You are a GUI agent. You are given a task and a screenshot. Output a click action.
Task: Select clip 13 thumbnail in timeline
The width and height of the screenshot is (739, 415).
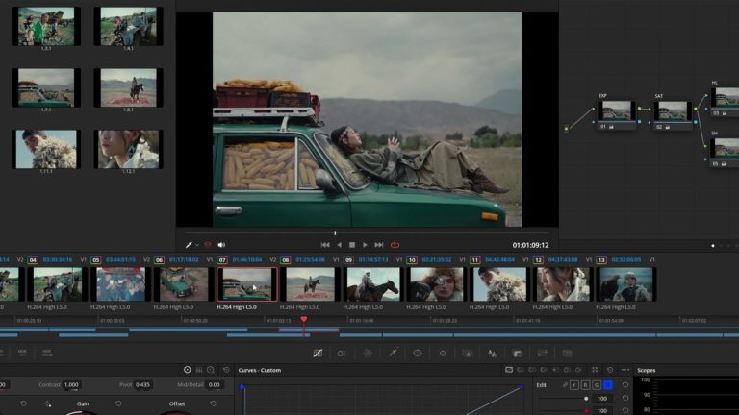[625, 284]
